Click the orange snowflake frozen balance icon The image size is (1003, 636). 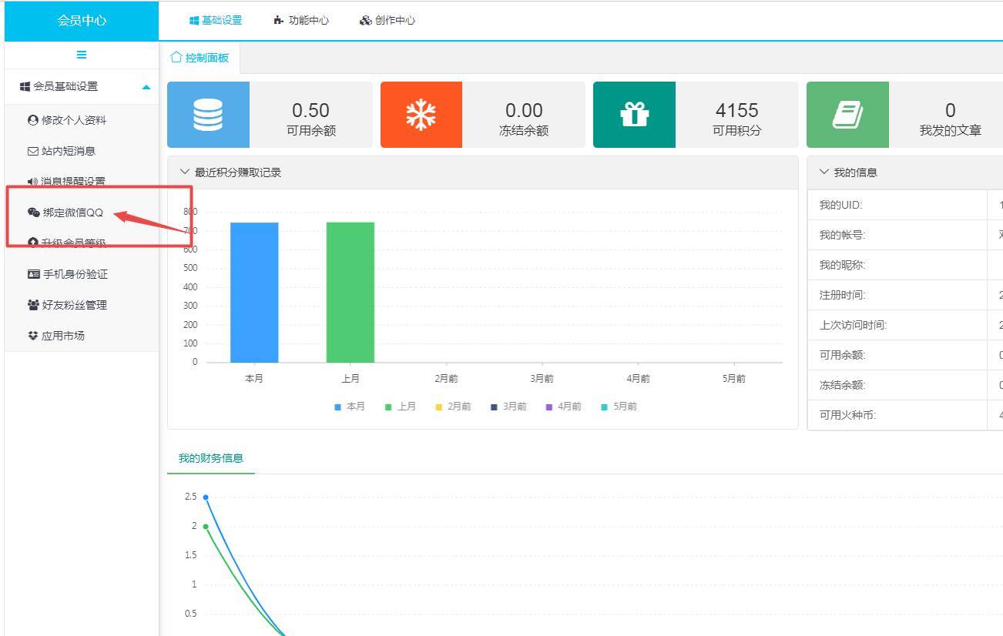(x=421, y=115)
